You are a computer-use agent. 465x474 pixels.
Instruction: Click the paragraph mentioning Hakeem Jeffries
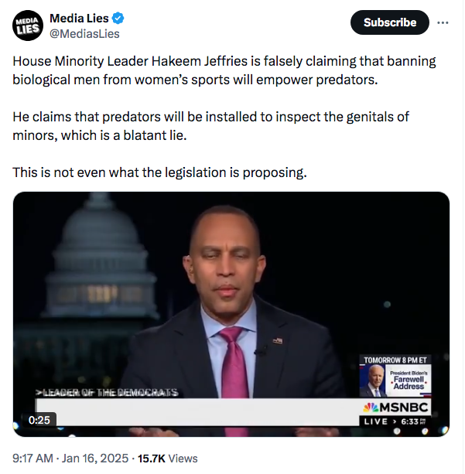click(224, 70)
